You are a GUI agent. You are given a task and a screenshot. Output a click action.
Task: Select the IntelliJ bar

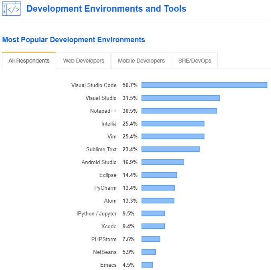point(173,124)
